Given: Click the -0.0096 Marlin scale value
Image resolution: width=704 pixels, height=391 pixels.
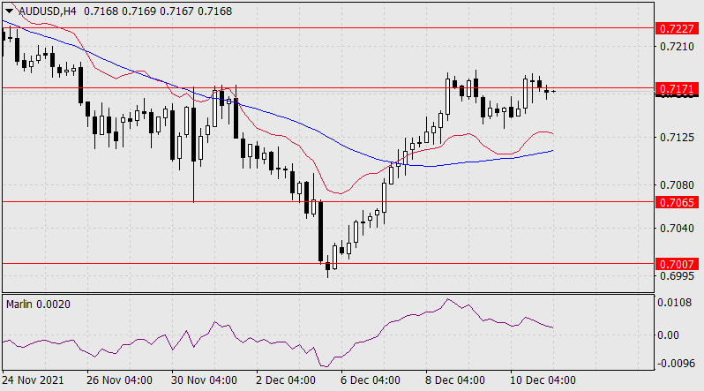Looking at the screenshot, I should 674,363.
